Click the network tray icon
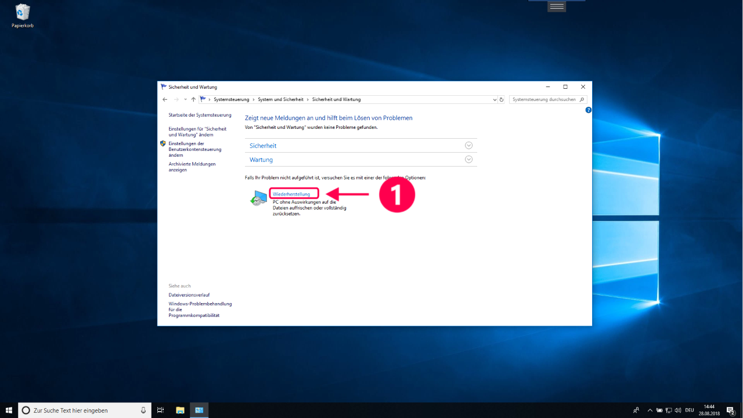Screen dimensions: 743x418 point(669,410)
